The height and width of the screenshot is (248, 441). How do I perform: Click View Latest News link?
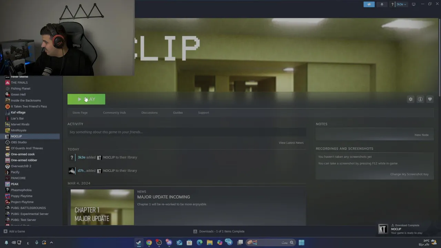pos(291,143)
